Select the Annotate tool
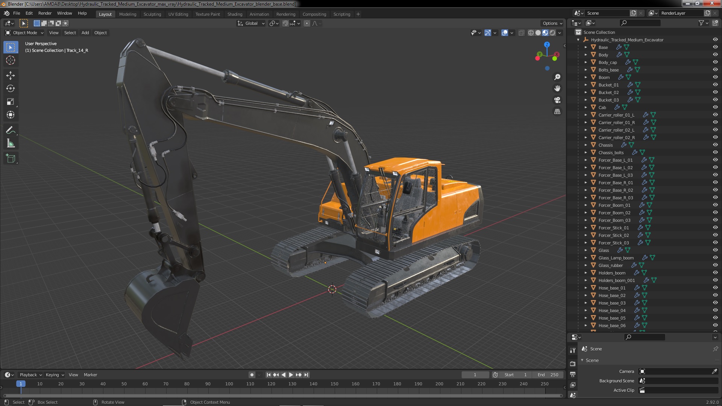This screenshot has height=406, width=722. coord(11,130)
